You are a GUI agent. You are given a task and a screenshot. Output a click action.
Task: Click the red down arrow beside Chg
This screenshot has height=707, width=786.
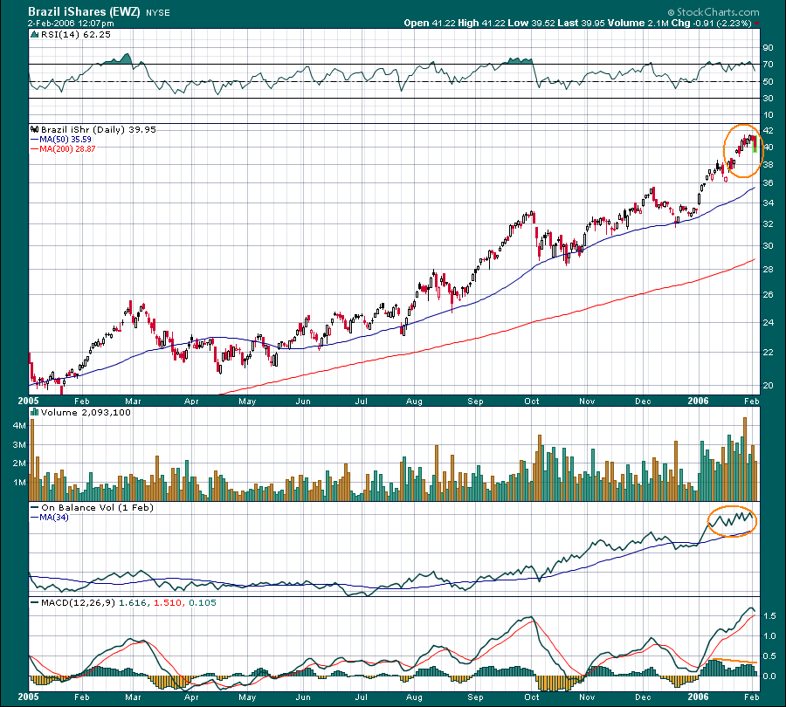[756, 24]
